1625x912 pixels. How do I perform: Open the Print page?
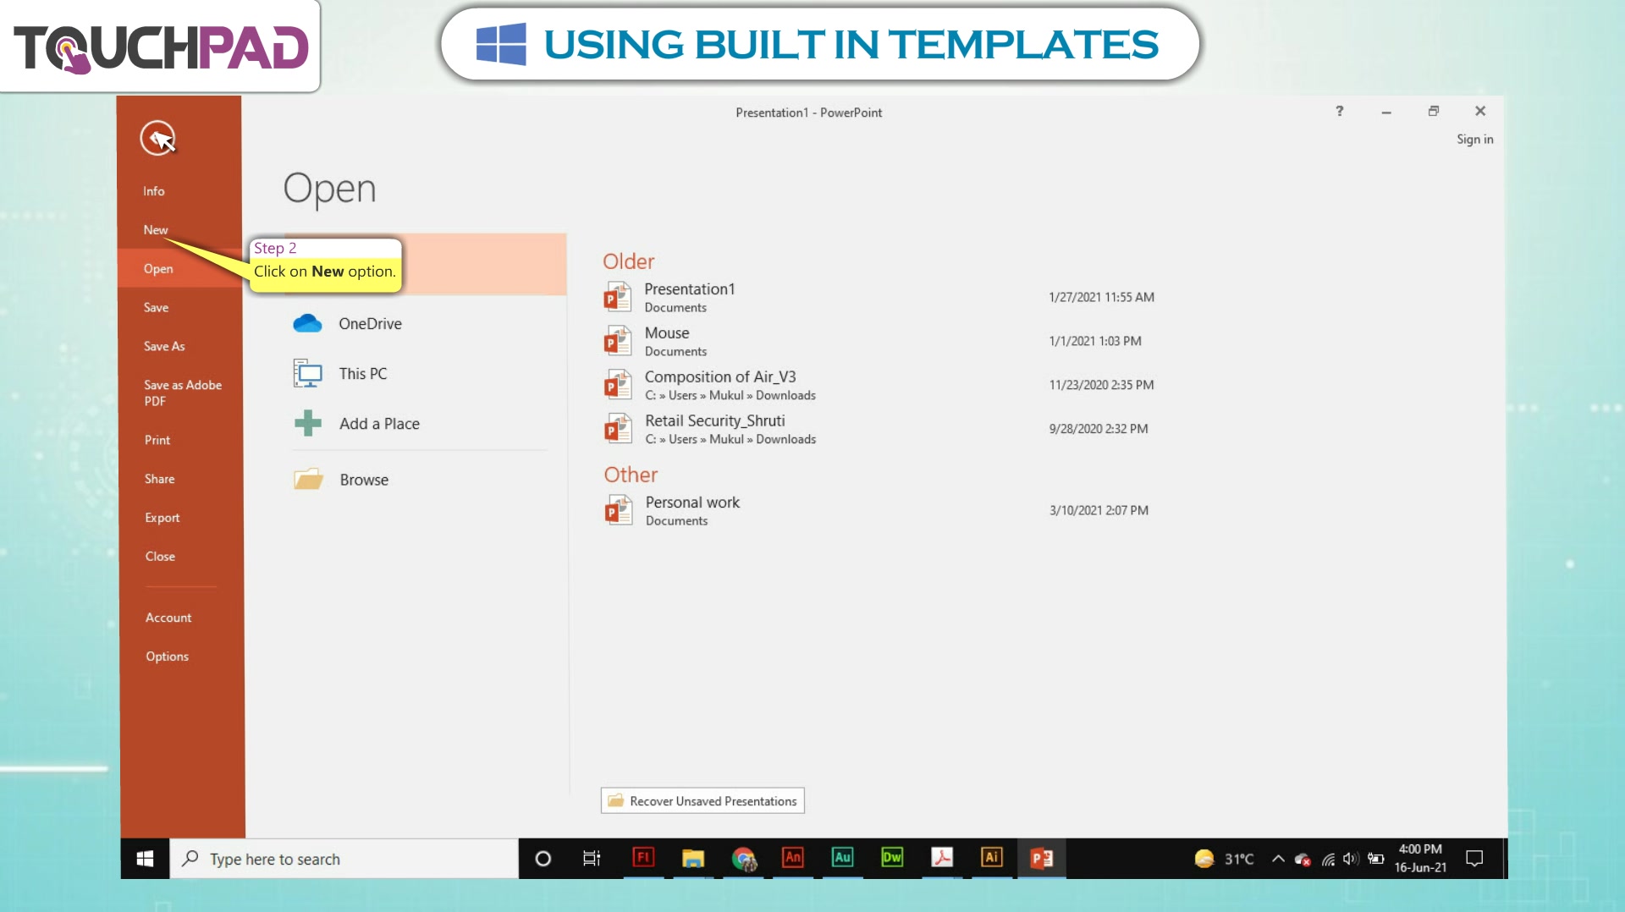157,441
